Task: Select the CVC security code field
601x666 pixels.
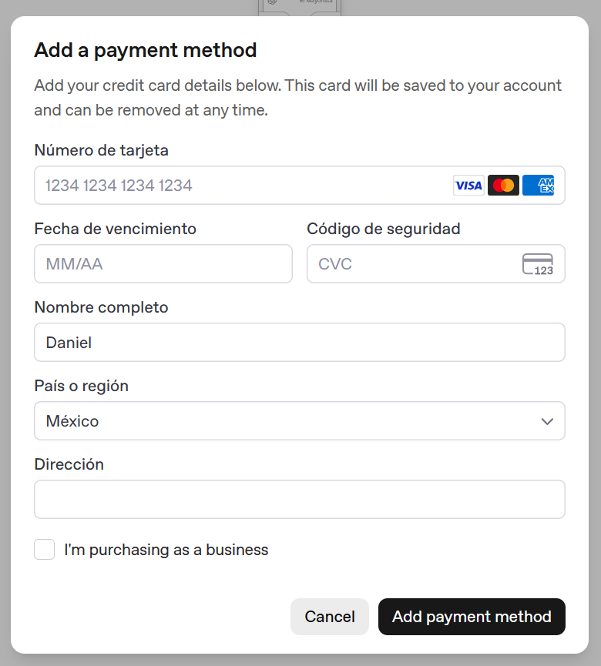Action: (x=412, y=264)
